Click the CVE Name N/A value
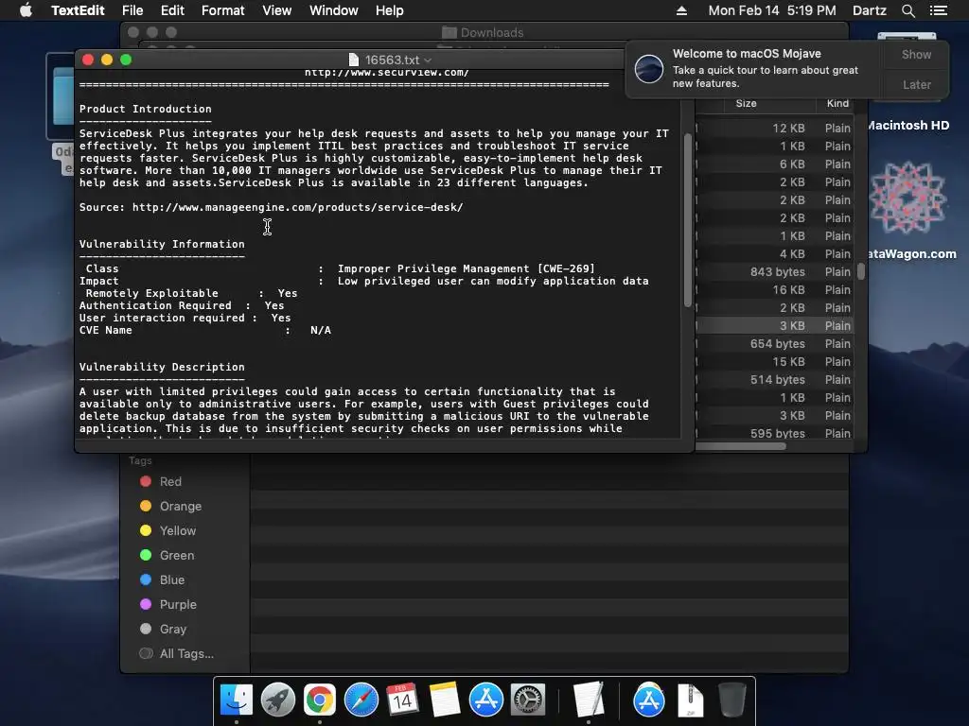Screen dimensions: 969x726 point(321,330)
